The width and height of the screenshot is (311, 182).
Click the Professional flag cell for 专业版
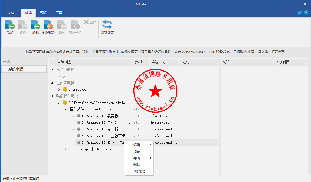click(161, 129)
